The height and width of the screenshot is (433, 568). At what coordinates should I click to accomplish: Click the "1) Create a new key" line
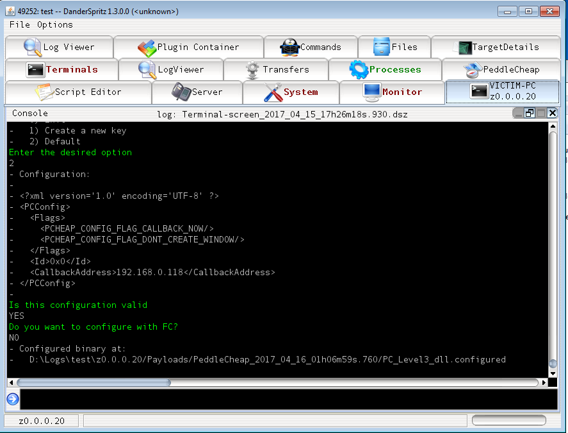77,131
